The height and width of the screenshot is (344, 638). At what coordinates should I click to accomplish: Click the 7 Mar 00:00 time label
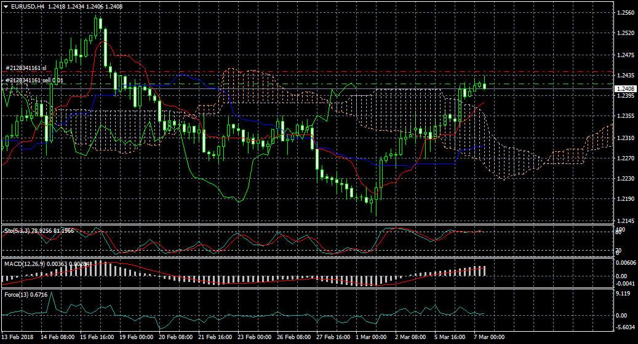coord(490,337)
